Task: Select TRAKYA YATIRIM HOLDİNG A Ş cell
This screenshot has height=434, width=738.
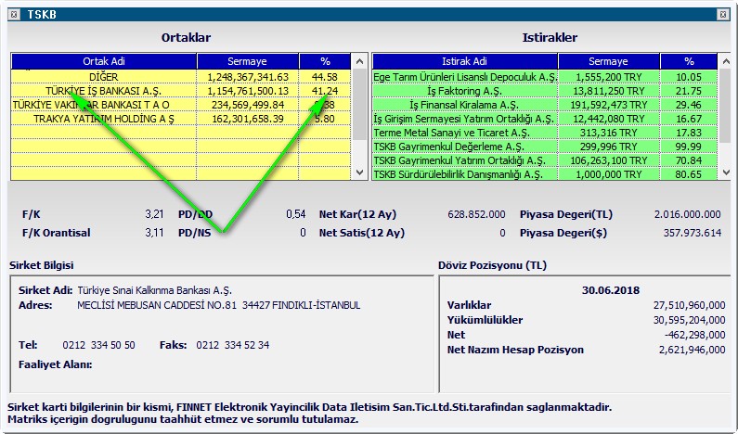Action: coord(104,119)
